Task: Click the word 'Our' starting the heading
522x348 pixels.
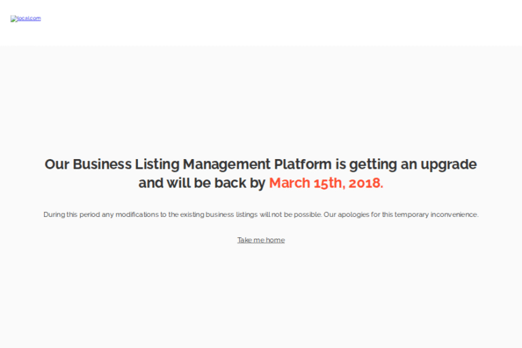Action: click(57, 164)
